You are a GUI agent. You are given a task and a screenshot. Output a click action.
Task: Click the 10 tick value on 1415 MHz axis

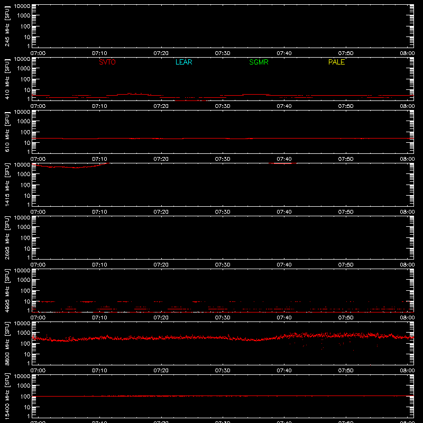[x=27, y=196]
